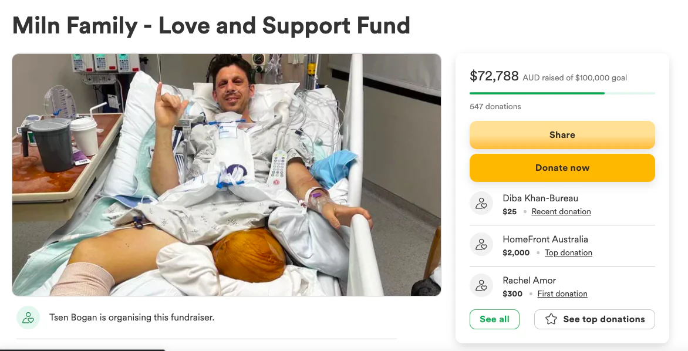
Task: Click the green fundraising progress bar
Action: (x=537, y=93)
